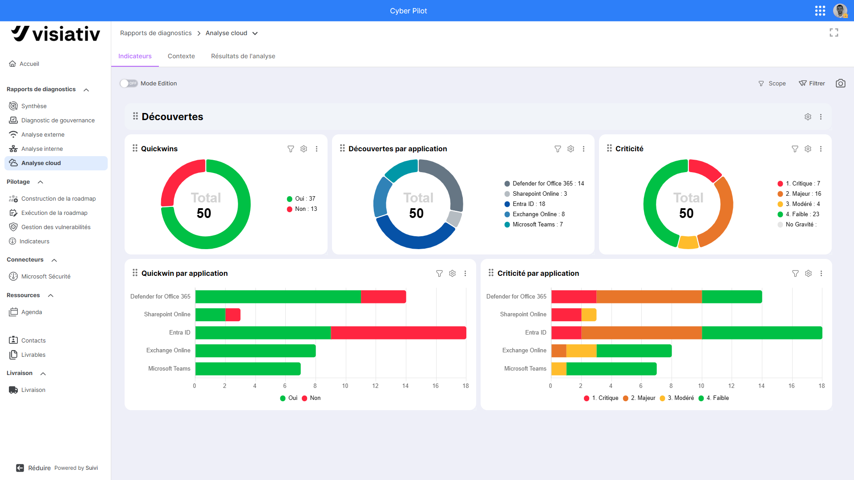
Task: Select the Indicateurs tab
Action: pos(135,56)
